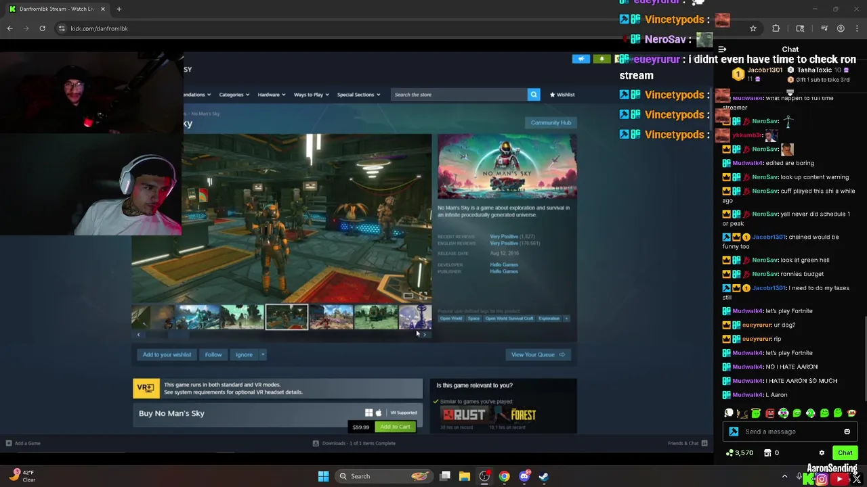
Task: Click the Rust similar game image
Action: click(464, 415)
